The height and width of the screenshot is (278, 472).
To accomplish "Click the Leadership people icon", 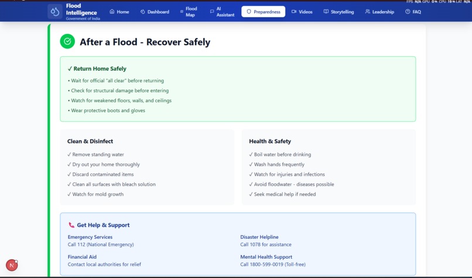I will (368, 12).
